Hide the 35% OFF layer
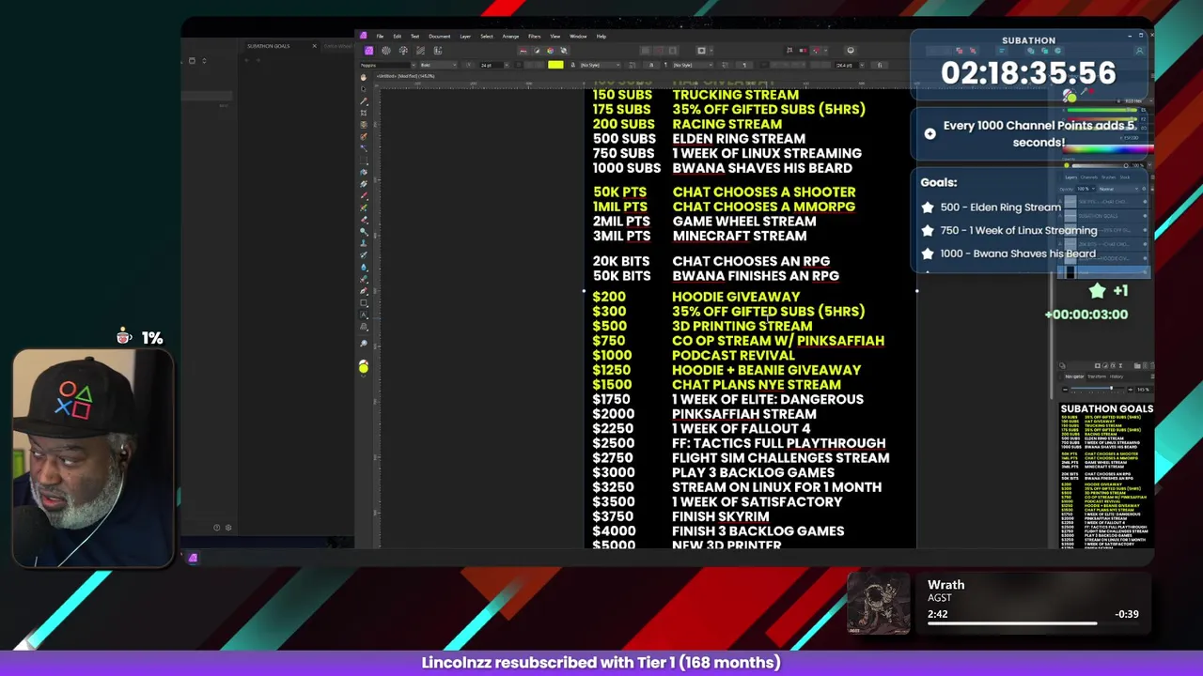This screenshot has height=676, width=1203. click(1145, 230)
